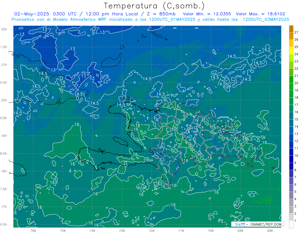The image size is (303, 234).
Task: Click the '11' value on the color scale
Action: [296, 148]
